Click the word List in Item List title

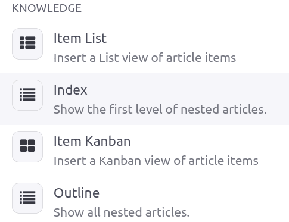96,38
